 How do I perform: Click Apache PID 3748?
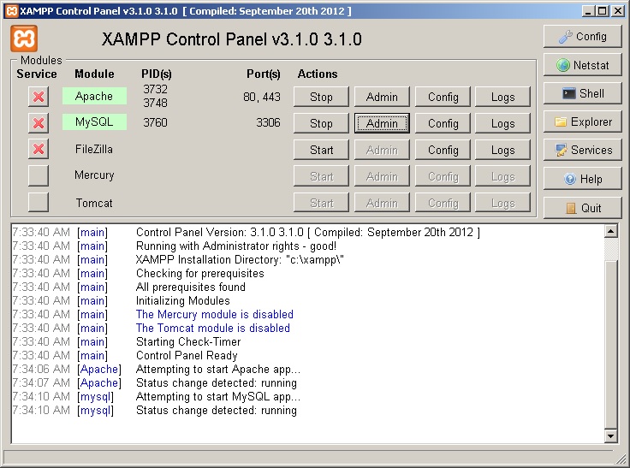155,103
